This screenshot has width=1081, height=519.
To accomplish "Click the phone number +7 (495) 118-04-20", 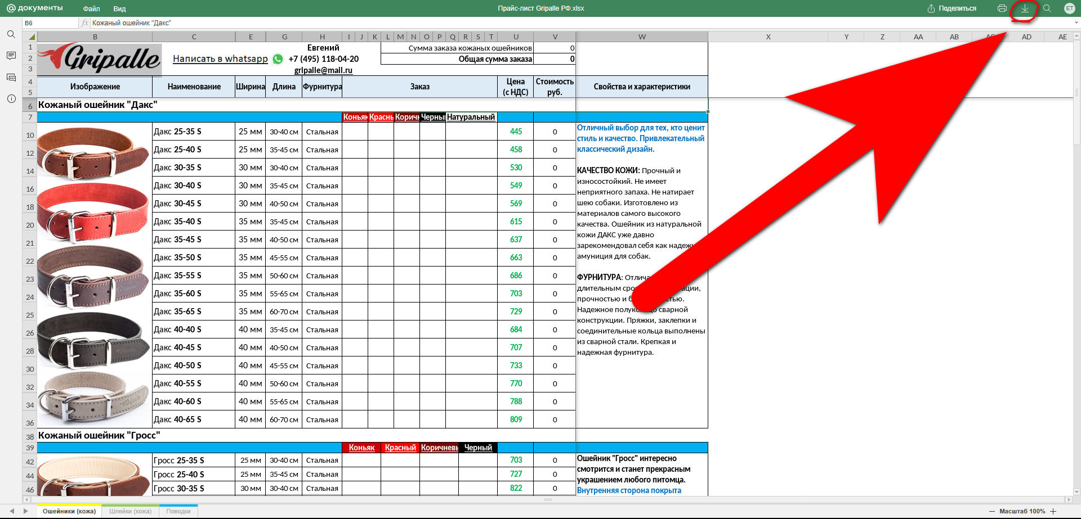I will click(x=323, y=59).
